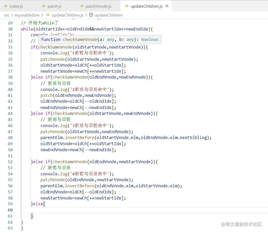This screenshot has width=268, height=233.
Task: Expand breadcrumb chevron after mysnabbdom
Action: coord(42,15)
